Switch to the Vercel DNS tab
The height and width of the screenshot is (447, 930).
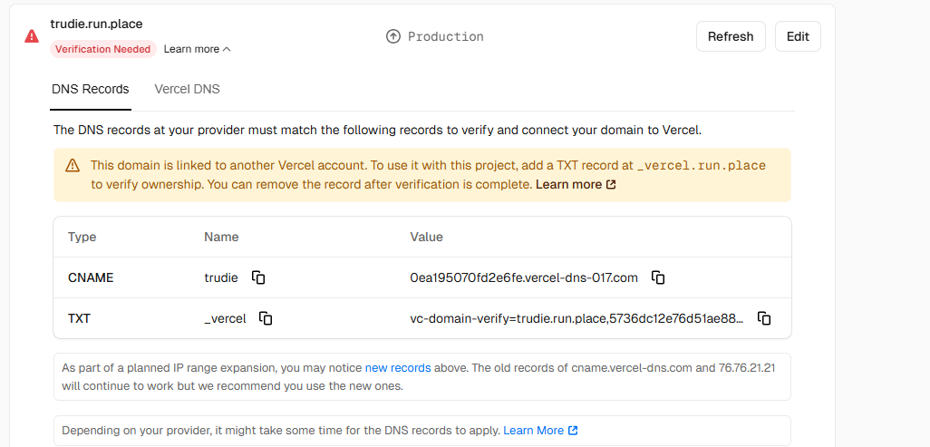(187, 89)
